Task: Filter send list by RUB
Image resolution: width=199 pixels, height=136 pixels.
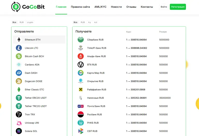Action: 22,22
